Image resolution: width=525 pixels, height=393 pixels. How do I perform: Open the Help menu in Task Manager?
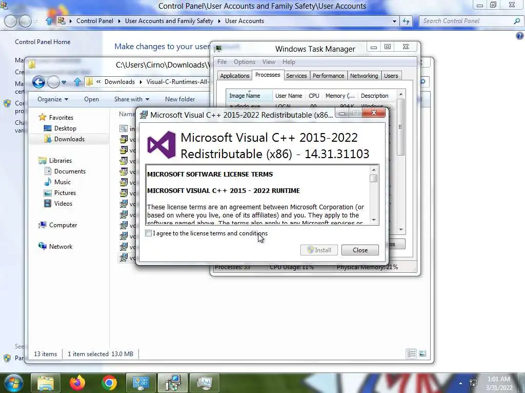pos(289,62)
